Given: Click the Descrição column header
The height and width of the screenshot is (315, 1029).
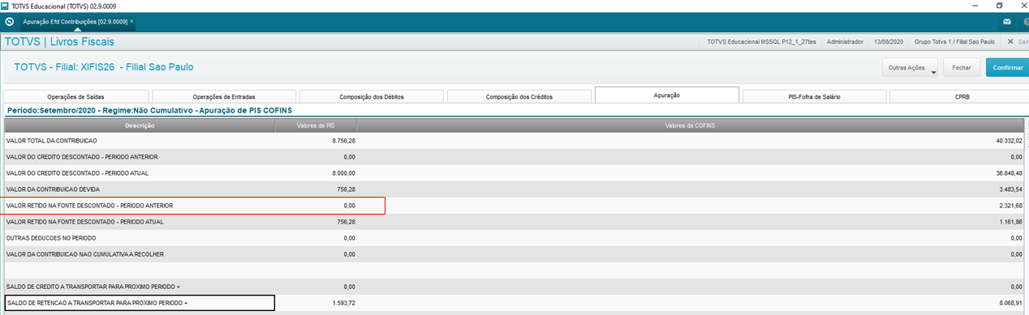Looking at the screenshot, I should [140, 126].
